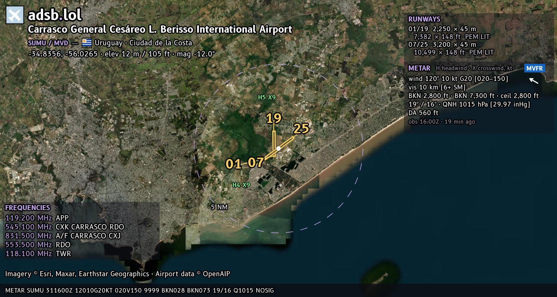
Task: Click the 118.100 MHz TWR frequency
Action: [x=38, y=254]
